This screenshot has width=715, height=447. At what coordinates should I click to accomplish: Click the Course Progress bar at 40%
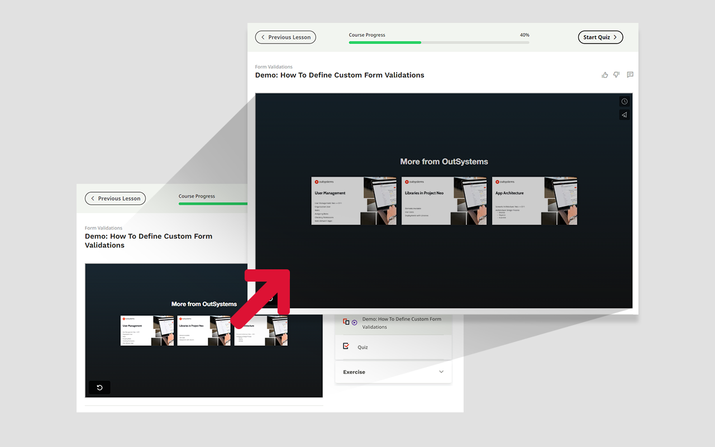tap(439, 42)
